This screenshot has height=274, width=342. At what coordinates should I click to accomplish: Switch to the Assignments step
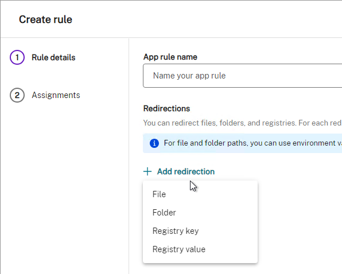[56, 95]
